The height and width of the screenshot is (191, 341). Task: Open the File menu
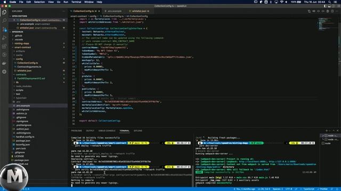21,2
